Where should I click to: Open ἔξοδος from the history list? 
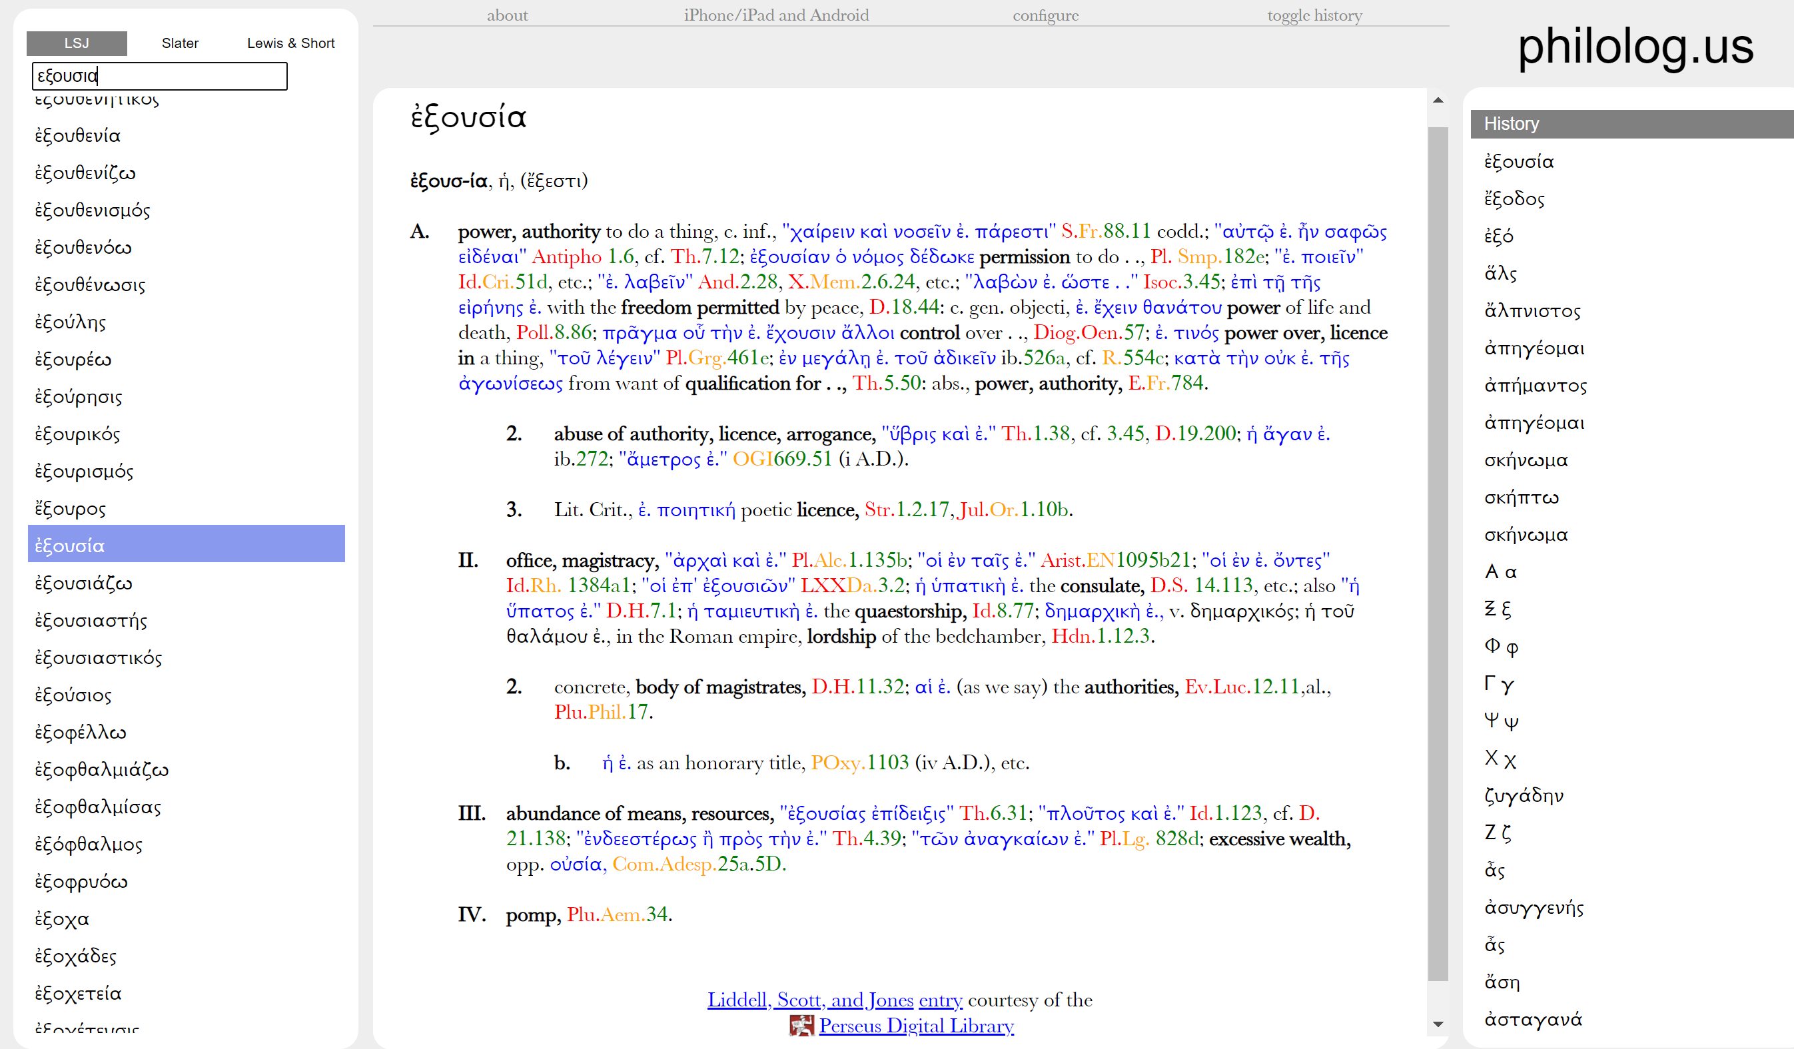(x=1514, y=199)
